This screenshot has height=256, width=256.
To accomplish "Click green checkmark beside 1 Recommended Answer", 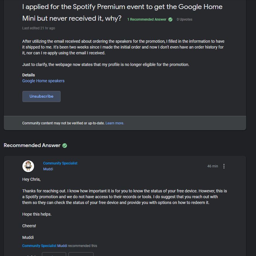I will pyautogui.click(x=170, y=19).
